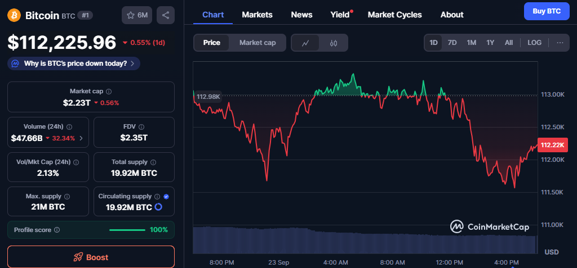Click Max. supply info icon
This screenshot has width=577, height=268.
67,197
